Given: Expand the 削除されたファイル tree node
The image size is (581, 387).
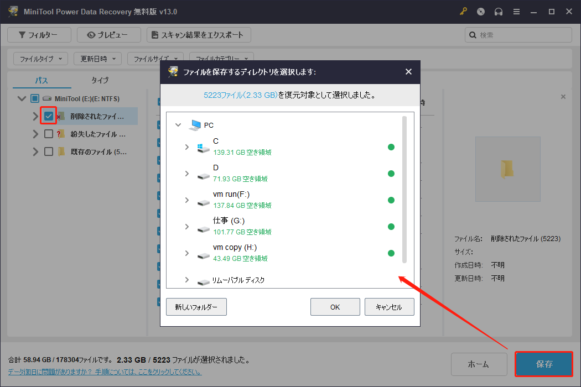Looking at the screenshot, I should point(35,116).
